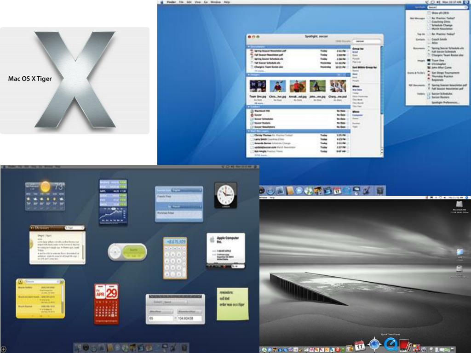Select Computer under Where filter
Viewport: 471px width, 353px height.
[358, 115]
